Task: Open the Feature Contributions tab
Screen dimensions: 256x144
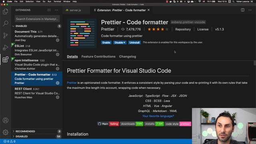Action: pyautogui.click(x=98, y=56)
